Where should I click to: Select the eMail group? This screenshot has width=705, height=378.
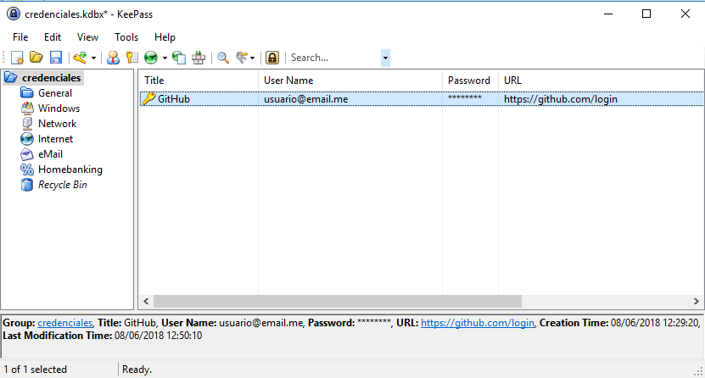click(50, 154)
